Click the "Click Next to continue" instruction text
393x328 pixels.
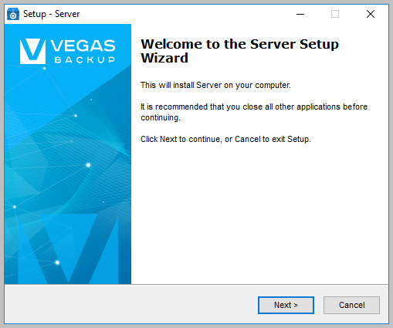pyautogui.click(x=225, y=139)
